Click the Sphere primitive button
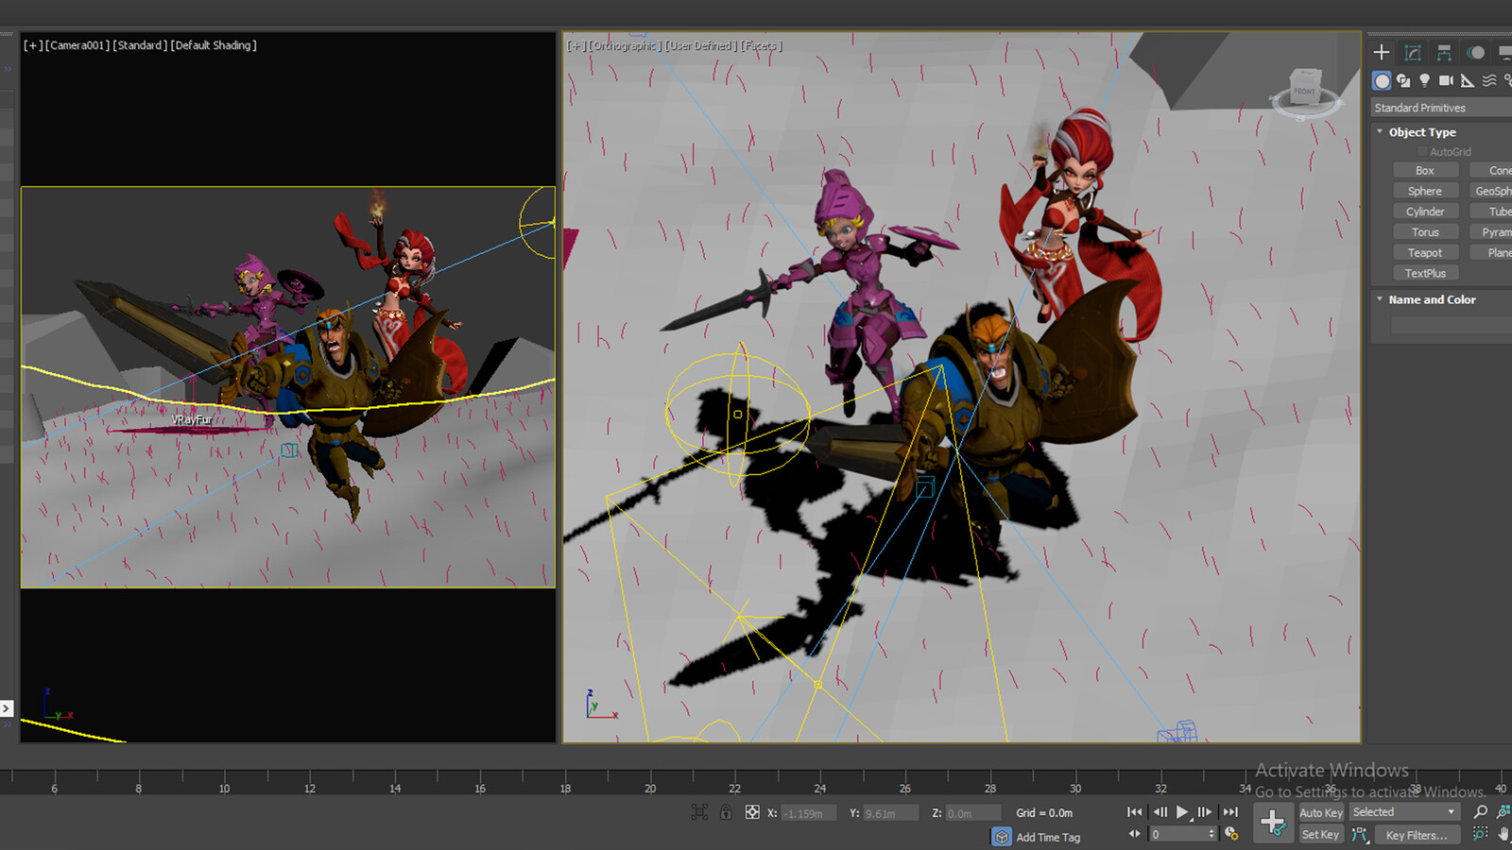The width and height of the screenshot is (1512, 850). [1425, 191]
